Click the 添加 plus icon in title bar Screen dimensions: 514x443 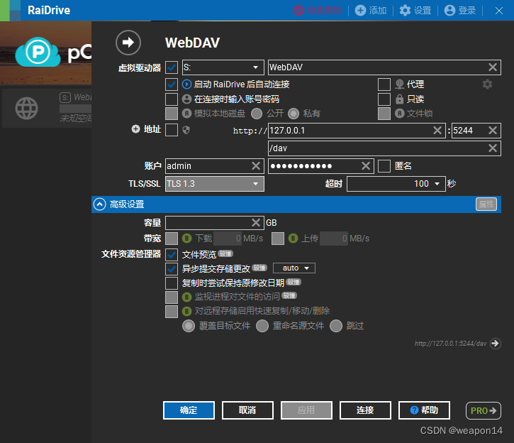[360, 11]
